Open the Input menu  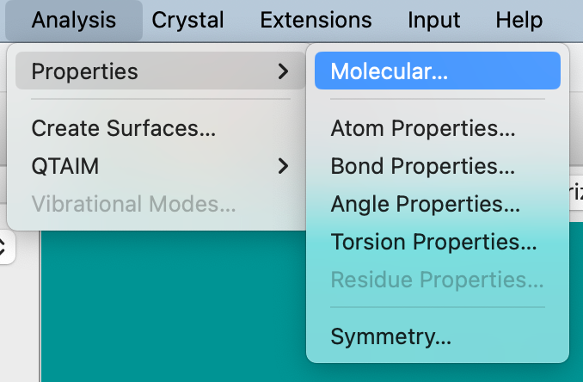tap(433, 20)
